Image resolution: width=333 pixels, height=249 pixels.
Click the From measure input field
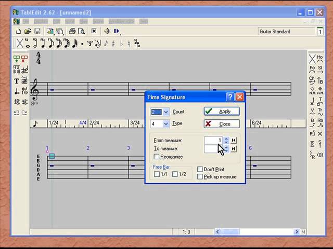[213, 140]
